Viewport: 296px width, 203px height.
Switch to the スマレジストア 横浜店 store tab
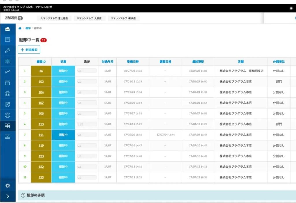124,18
